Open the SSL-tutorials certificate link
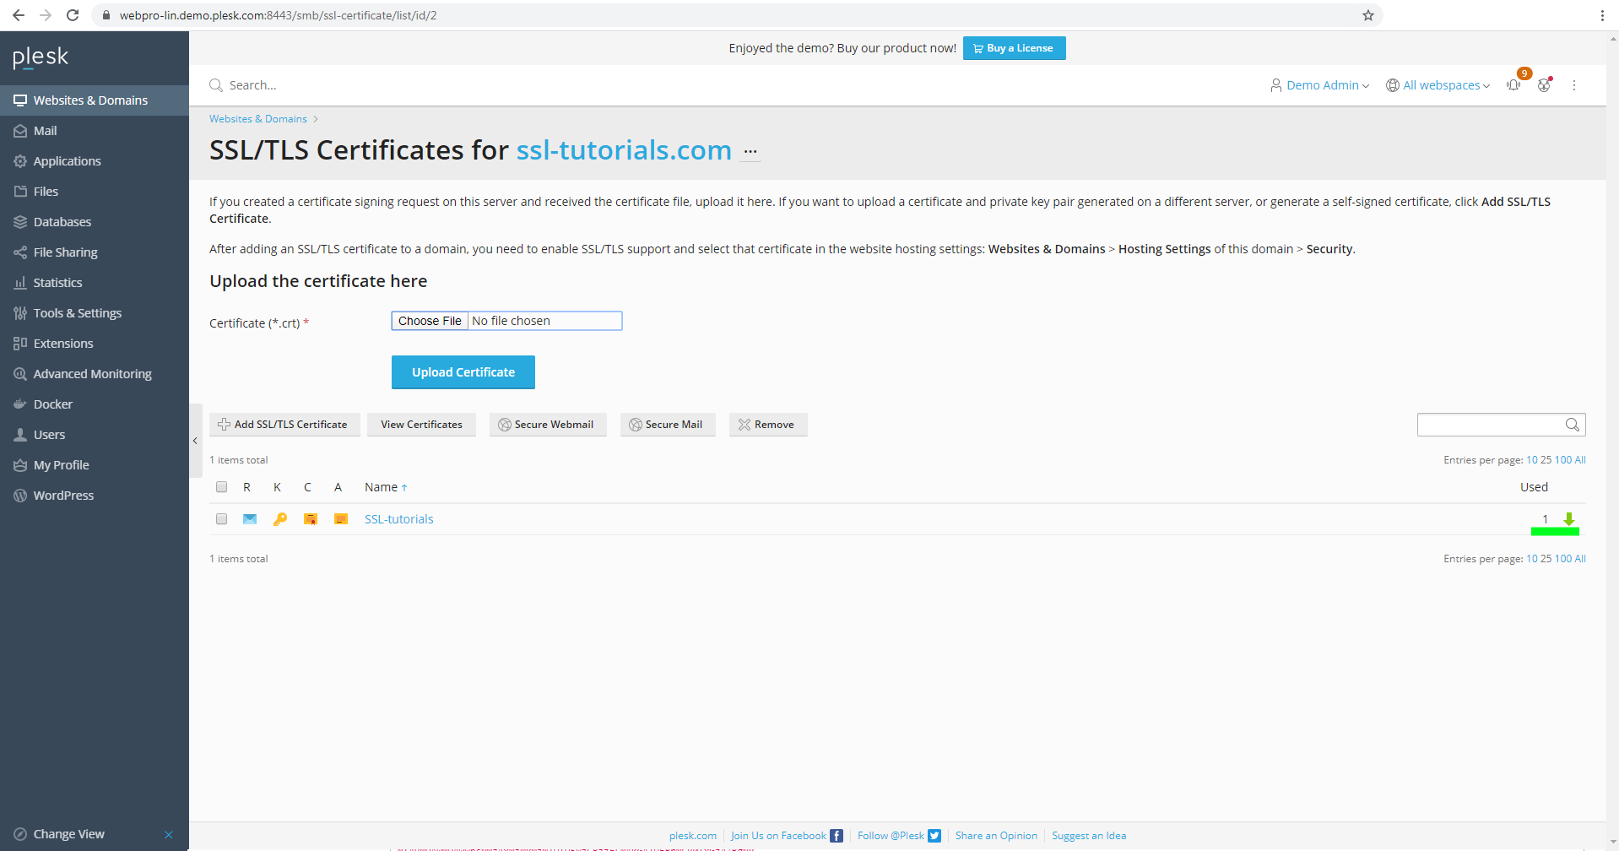1619x851 pixels. [399, 519]
